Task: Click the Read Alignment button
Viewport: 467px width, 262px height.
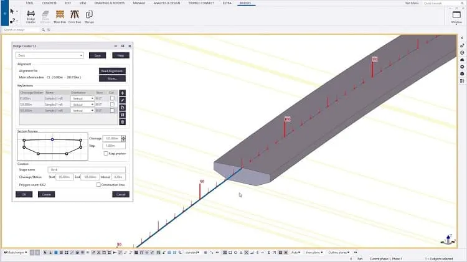Action: (112, 71)
